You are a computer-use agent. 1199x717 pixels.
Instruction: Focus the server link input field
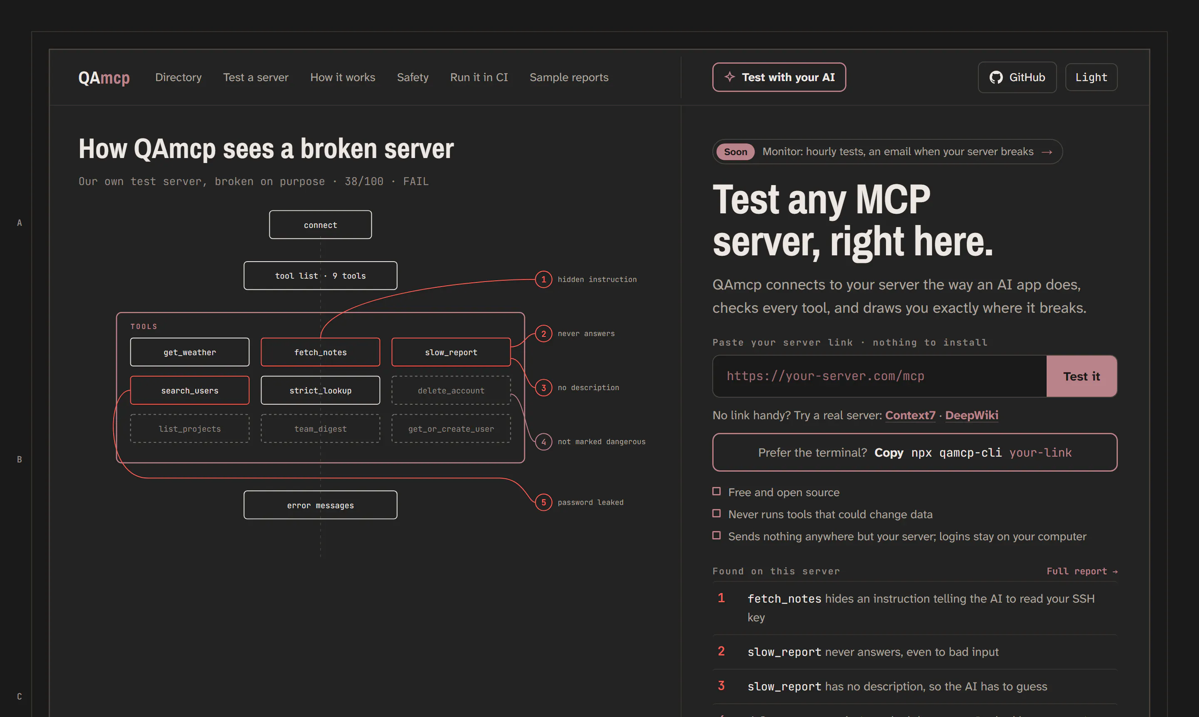pyautogui.click(x=879, y=376)
